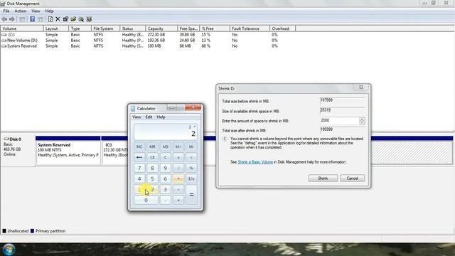Image resolution: width=455 pixels, height=256 pixels.
Task: Click the 8 key on Calculator
Action: pyautogui.click(x=152, y=168)
